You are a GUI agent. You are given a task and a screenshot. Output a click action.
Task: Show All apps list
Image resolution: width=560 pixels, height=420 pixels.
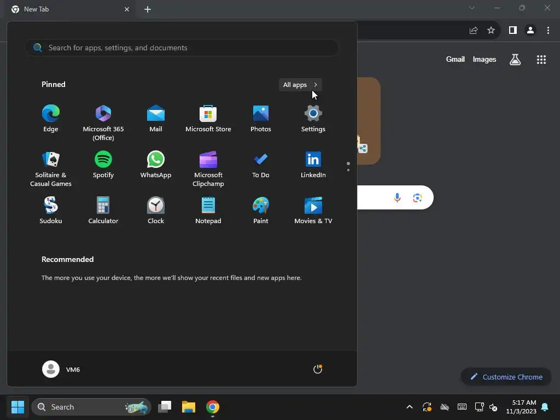[300, 85]
